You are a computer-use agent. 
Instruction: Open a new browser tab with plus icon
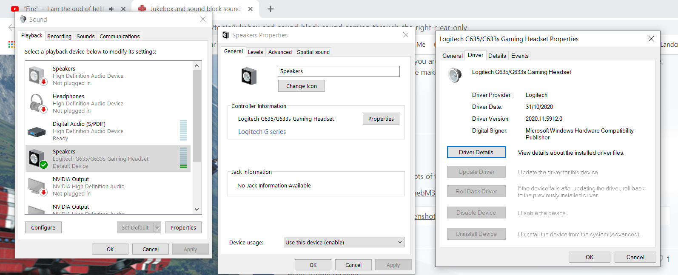click(271, 9)
